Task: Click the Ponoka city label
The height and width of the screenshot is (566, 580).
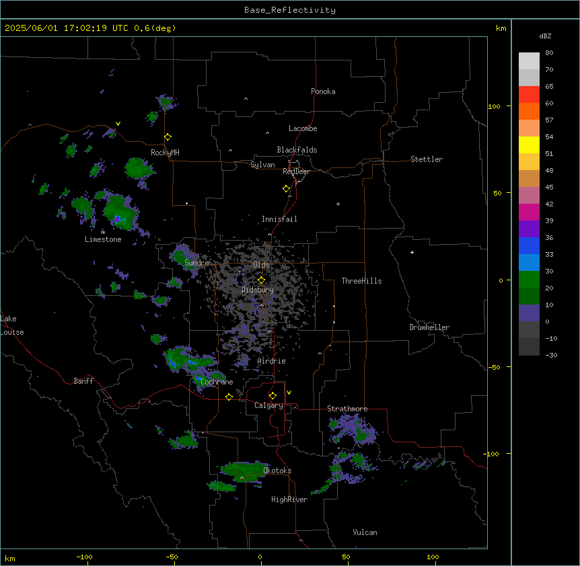Action: [323, 91]
